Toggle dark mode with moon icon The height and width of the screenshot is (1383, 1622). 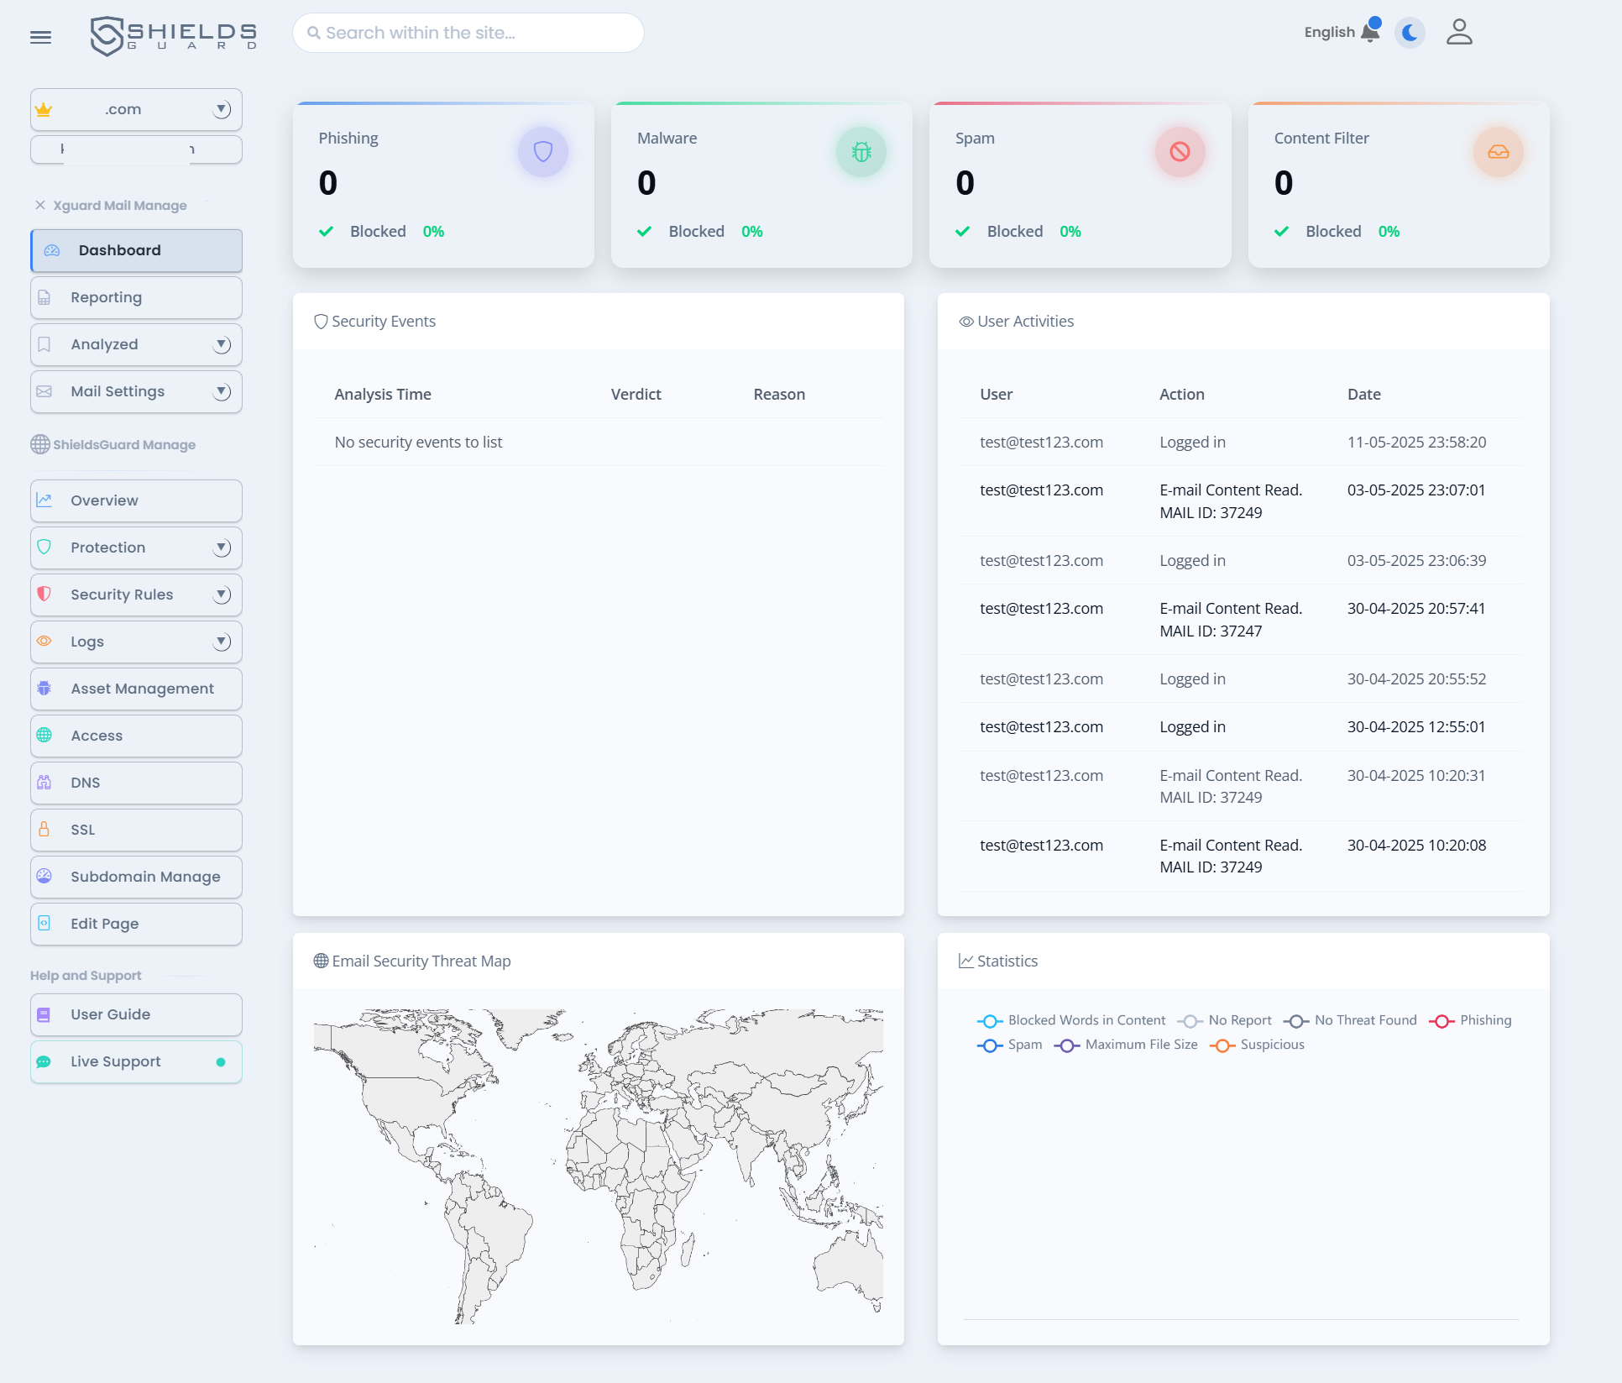1410,33
